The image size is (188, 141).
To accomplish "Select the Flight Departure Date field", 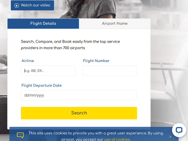I will click(x=79, y=95).
